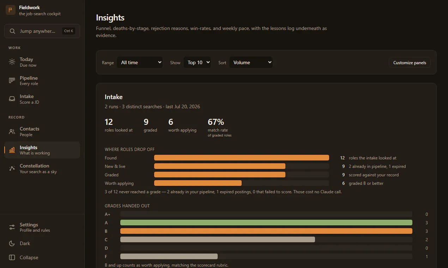Click the Settings sliders icon
The height and width of the screenshot is (268, 448).
12,227
